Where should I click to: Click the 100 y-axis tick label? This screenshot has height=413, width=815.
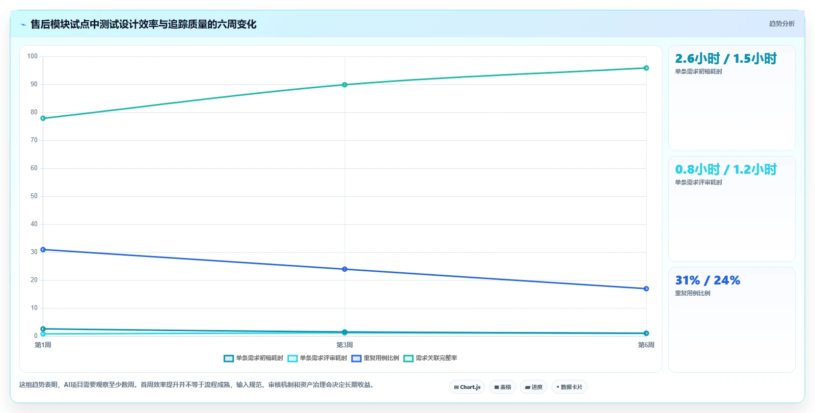click(32, 56)
